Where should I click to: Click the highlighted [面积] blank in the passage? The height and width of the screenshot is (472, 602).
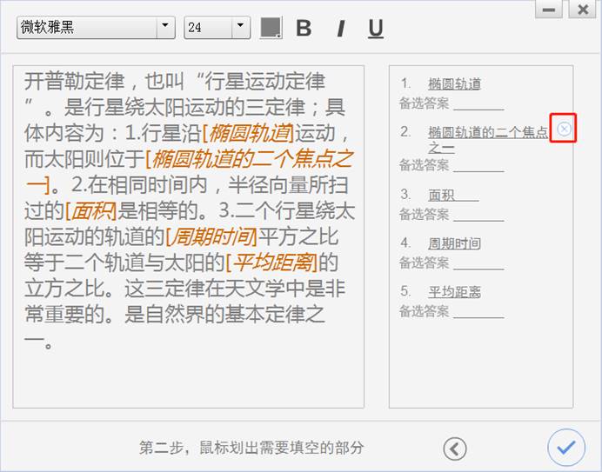point(91,210)
